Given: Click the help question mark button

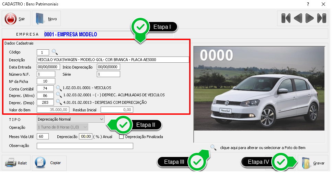Looking at the screenshot, I should [308, 4].
